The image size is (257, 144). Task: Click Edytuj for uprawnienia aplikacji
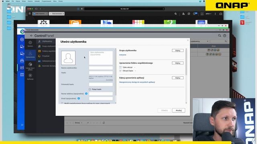[177, 78]
